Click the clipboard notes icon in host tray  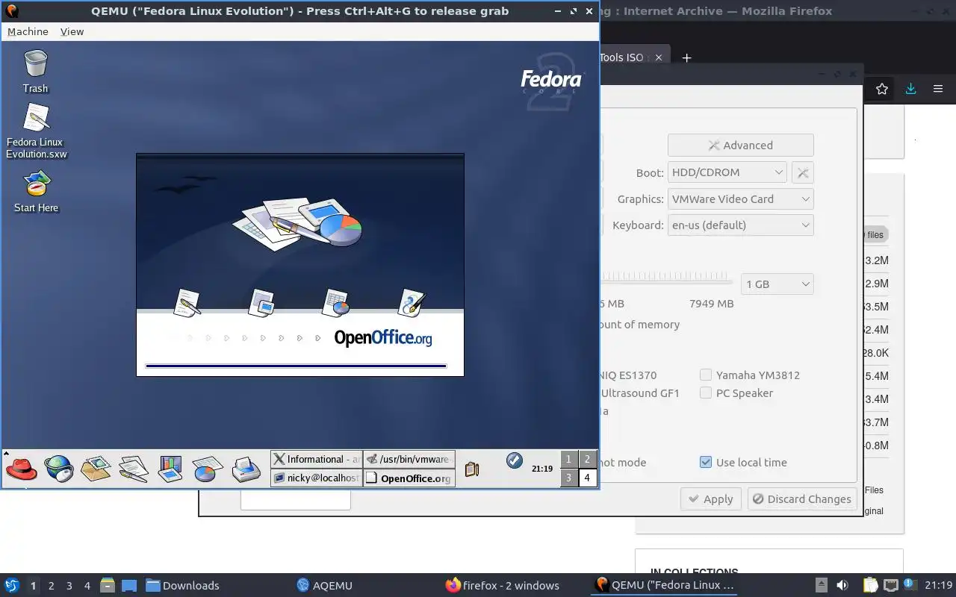(x=871, y=585)
